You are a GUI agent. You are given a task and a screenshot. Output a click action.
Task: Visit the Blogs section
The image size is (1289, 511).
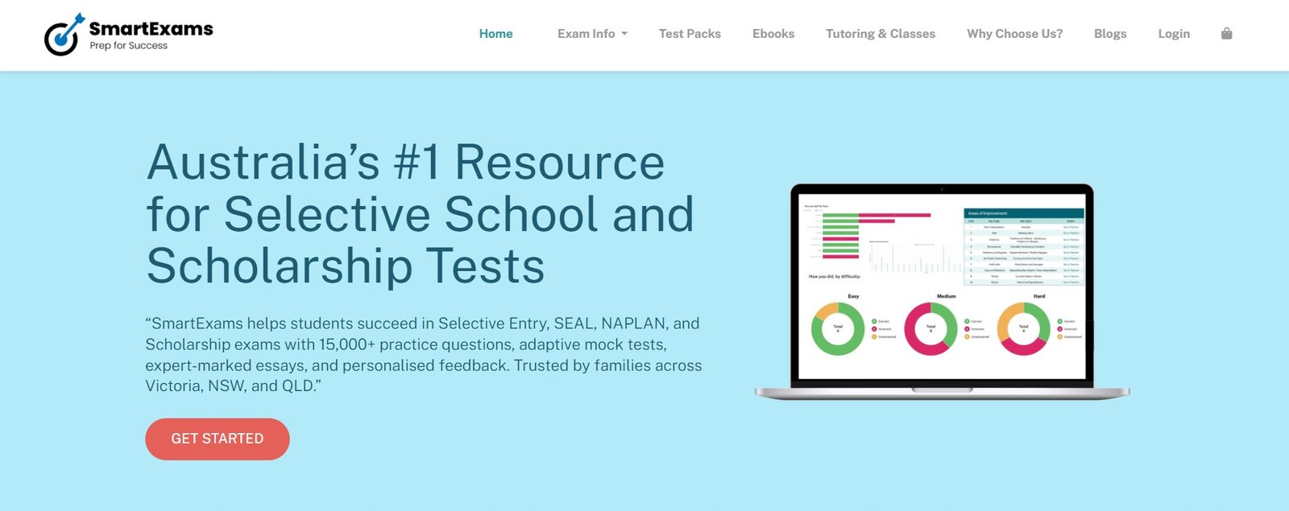[1109, 34]
